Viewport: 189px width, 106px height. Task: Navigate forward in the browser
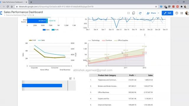(x=4, y=6)
